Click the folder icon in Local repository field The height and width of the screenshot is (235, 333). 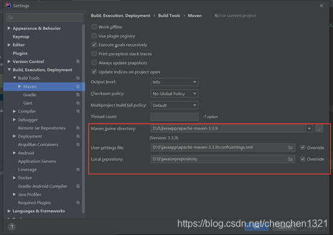(290, 159)
